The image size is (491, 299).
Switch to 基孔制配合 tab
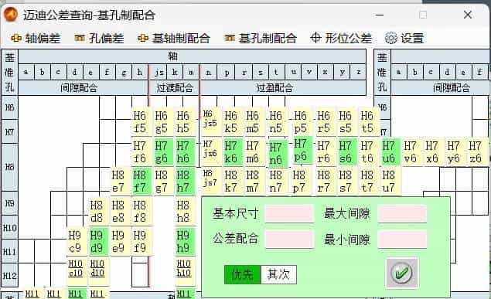(261, 38)
